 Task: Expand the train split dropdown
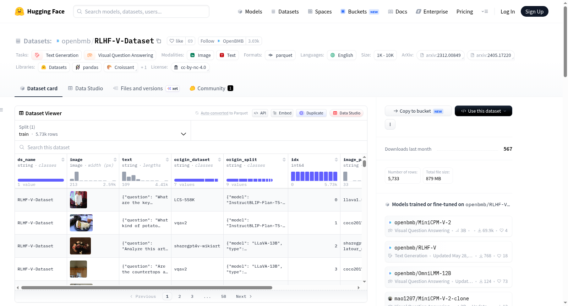point(103,130)
